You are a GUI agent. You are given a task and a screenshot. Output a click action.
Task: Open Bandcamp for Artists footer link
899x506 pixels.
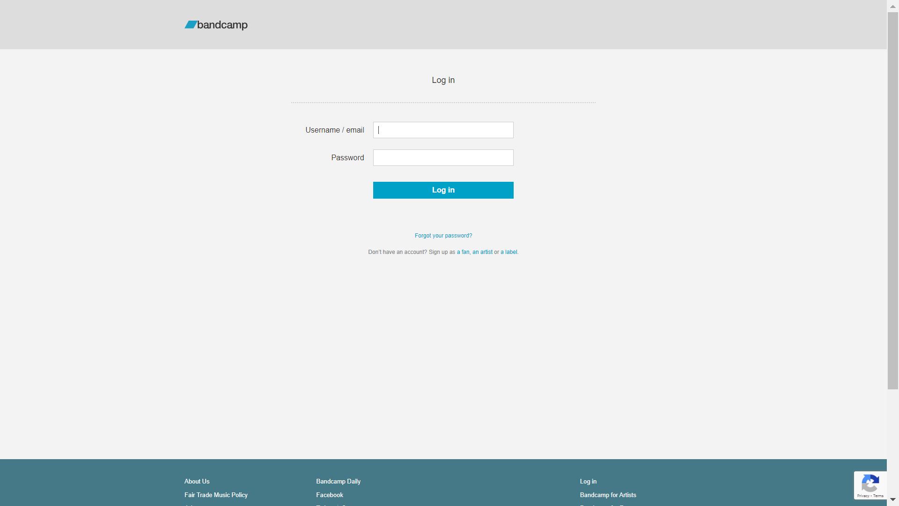click(x=608, y=495)
